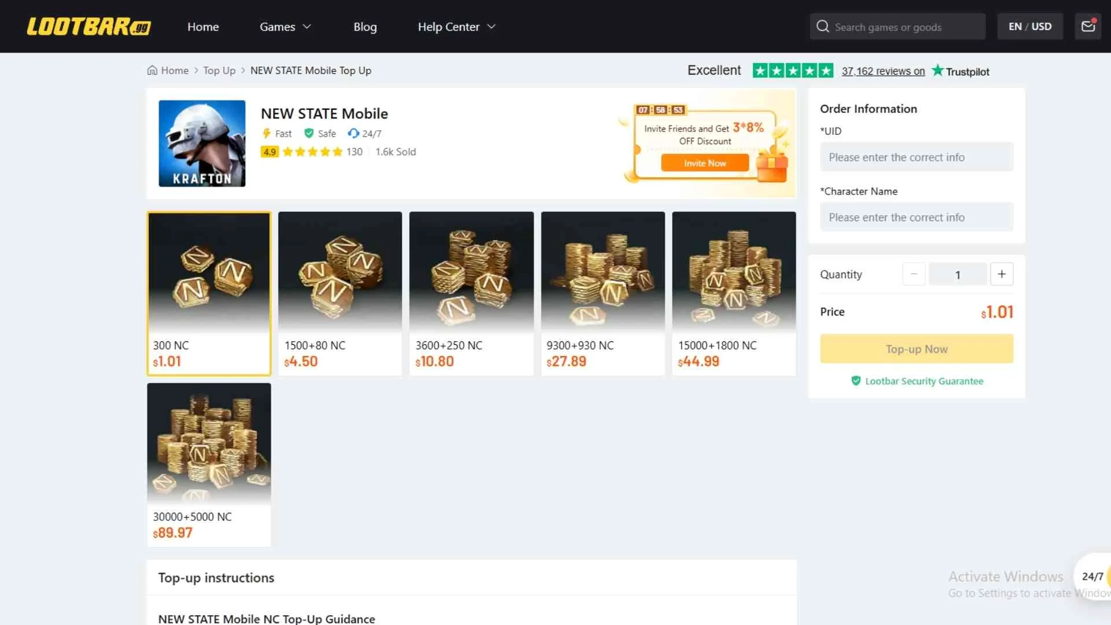Image resolution: width=1111 pixels, height=625 pixels.
Task: Open the EN / USD language selector
Action: 1030,27
